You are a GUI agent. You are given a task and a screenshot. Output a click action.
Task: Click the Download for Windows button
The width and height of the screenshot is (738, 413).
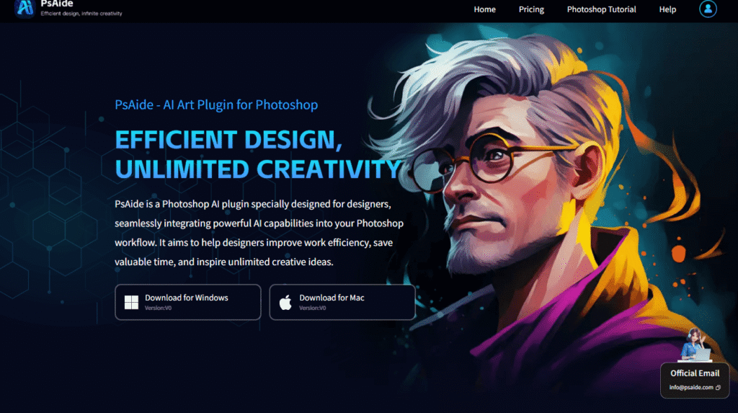pyautogui.click(x=188, y=302)
